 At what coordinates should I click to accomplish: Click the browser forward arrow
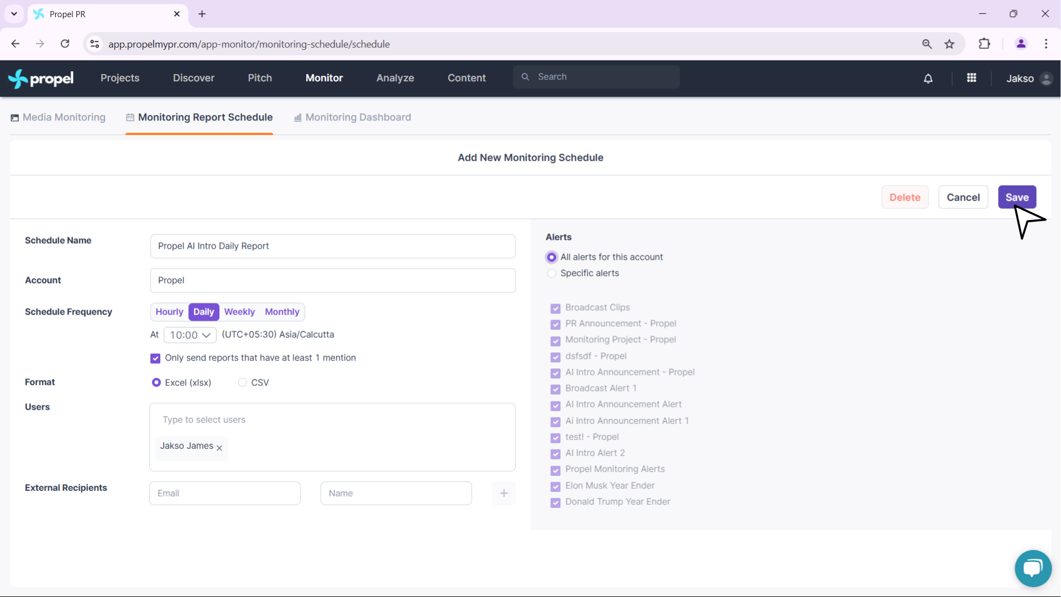click(x=40, y=44)
